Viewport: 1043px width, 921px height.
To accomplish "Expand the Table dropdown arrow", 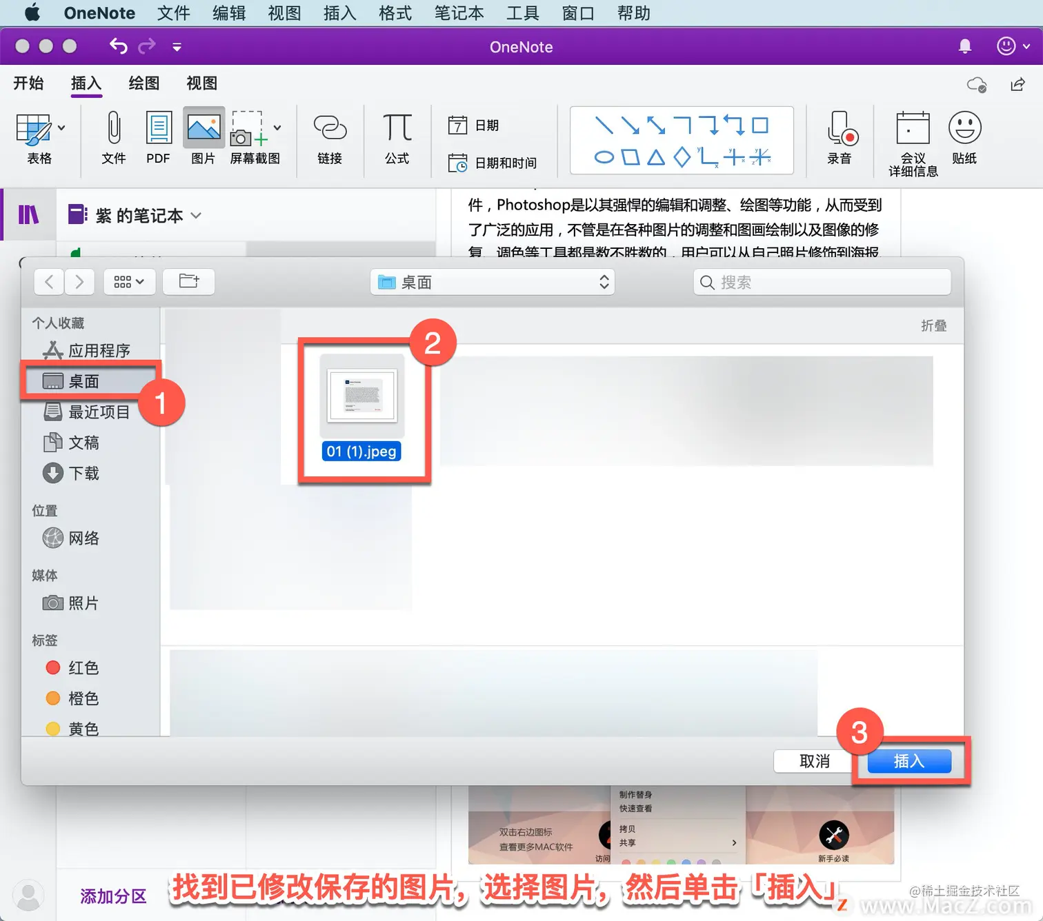I will [x=61, y=128].
